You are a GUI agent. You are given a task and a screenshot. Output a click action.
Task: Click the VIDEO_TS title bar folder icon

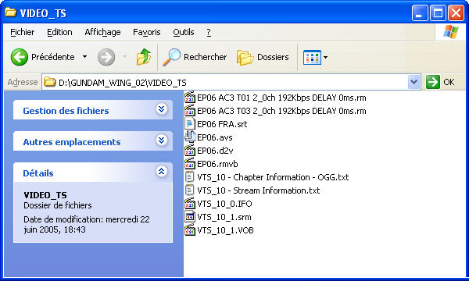pyautogui.click(x=10, y=12)
